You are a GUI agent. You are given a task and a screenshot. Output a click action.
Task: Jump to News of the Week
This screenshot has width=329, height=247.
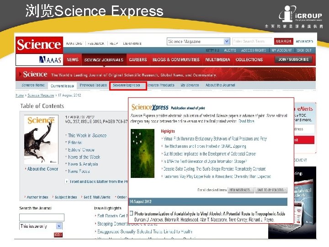[84, 157]
